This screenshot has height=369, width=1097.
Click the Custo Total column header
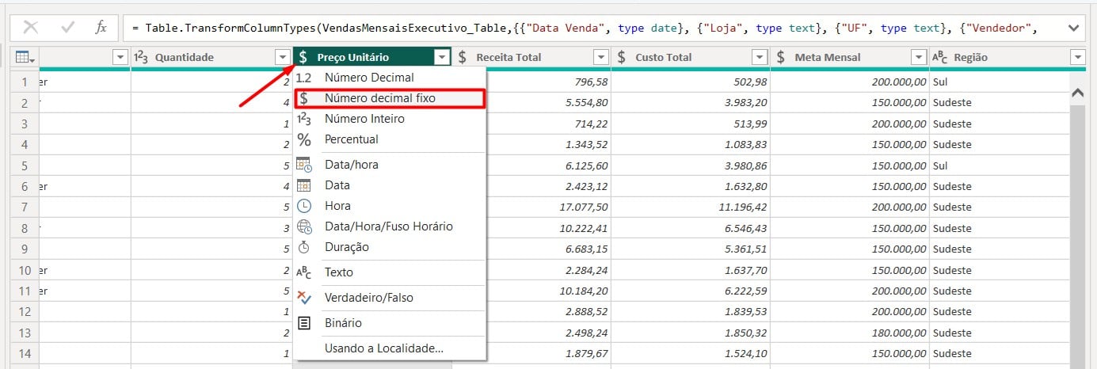coord(691,57)
